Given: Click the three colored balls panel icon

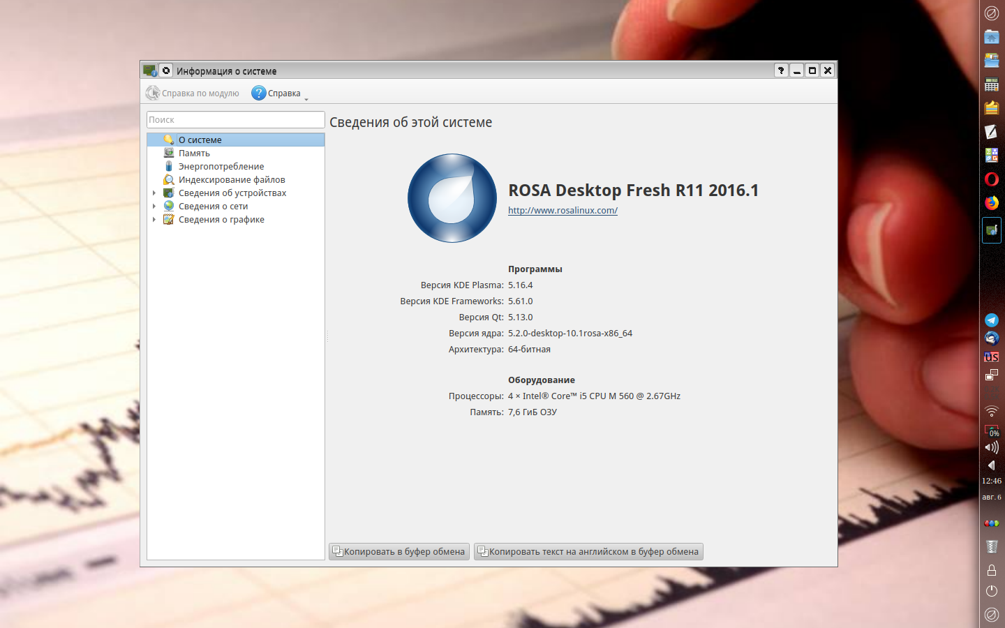Looking at the screenshot, I should [992, 523].
